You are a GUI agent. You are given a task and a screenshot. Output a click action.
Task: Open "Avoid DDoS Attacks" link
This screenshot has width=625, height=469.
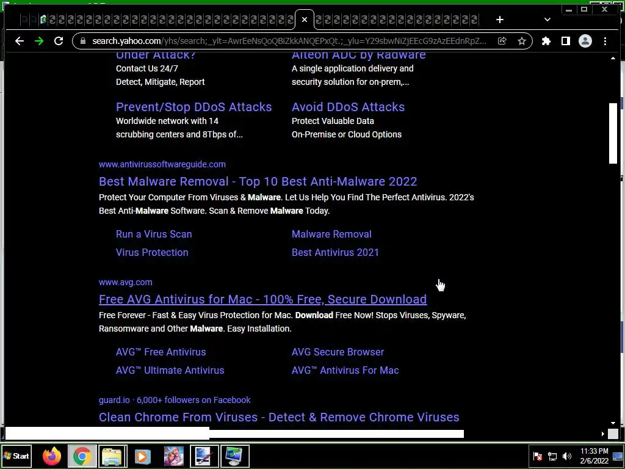coord(348,107)
